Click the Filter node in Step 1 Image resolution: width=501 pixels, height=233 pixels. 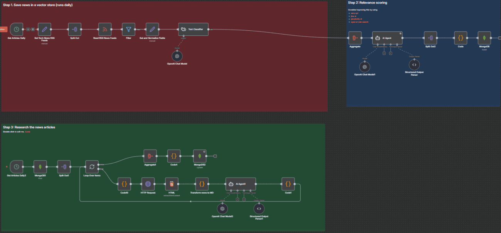128,29
